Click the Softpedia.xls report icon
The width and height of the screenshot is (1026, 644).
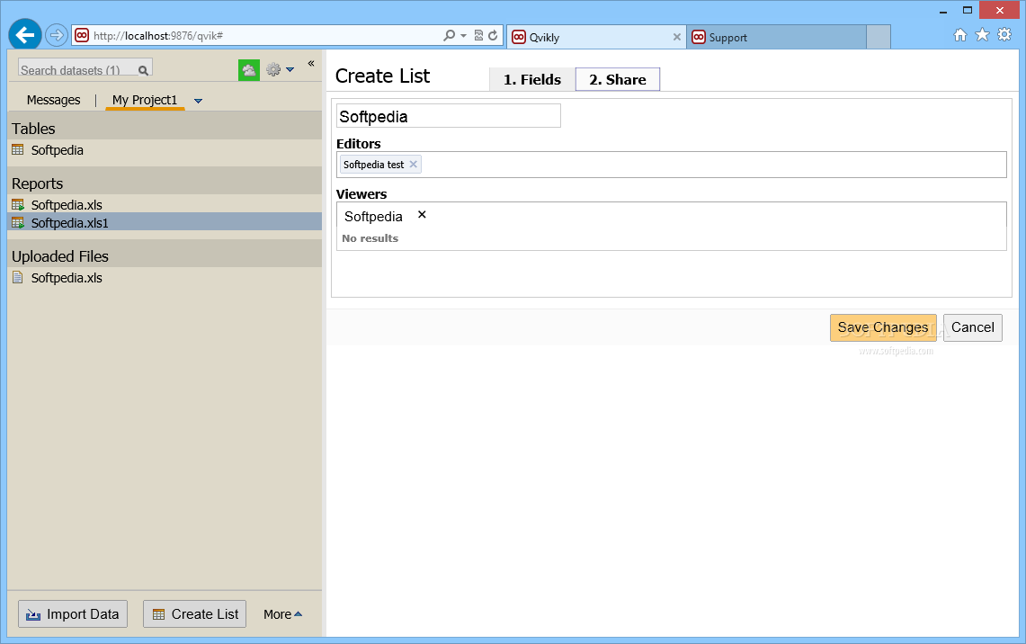click(x=18, y=205)
